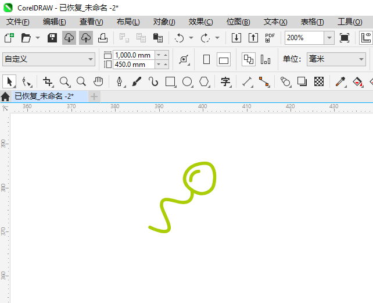The image size is (373, 303).
Task: Toggle the All pages layout button
Action: (249, 59)
